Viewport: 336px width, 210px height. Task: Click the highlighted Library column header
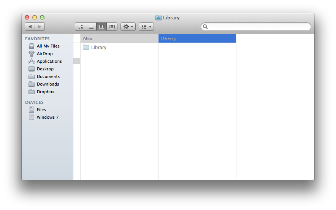tap(197, 38)
